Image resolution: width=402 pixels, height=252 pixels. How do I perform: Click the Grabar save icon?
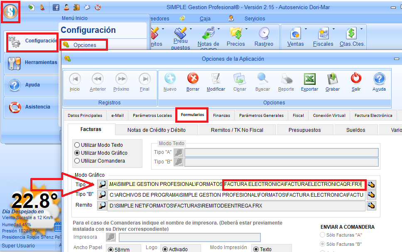(x=333, y=82)
